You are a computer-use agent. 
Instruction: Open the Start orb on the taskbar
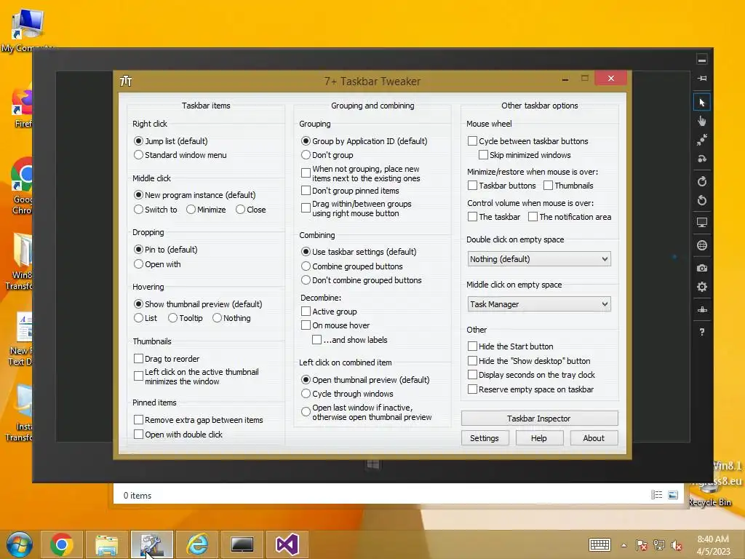[19, 544]
